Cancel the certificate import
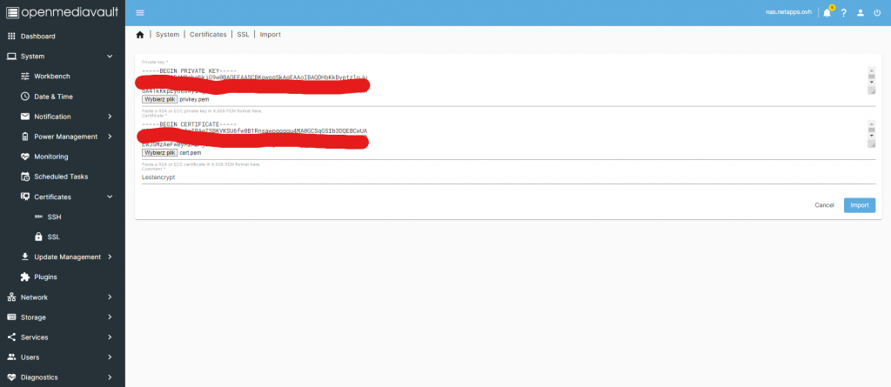This screenshot has height=387, width=891. [824, 205]
